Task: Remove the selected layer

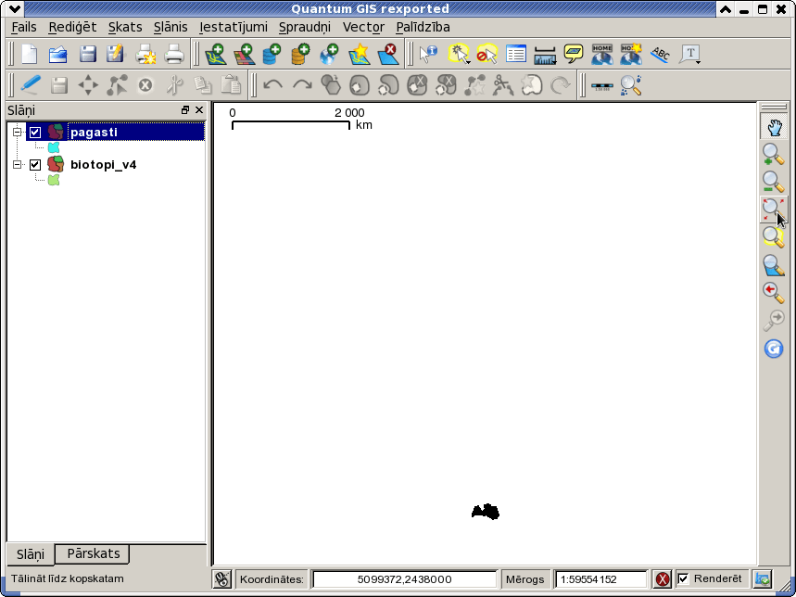Action: click(388, 54)
